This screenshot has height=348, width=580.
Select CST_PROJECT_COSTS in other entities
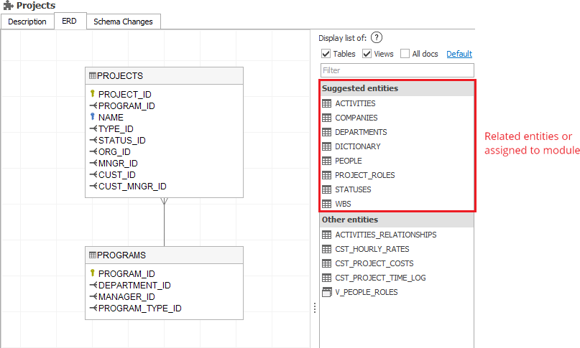(374, 263)
